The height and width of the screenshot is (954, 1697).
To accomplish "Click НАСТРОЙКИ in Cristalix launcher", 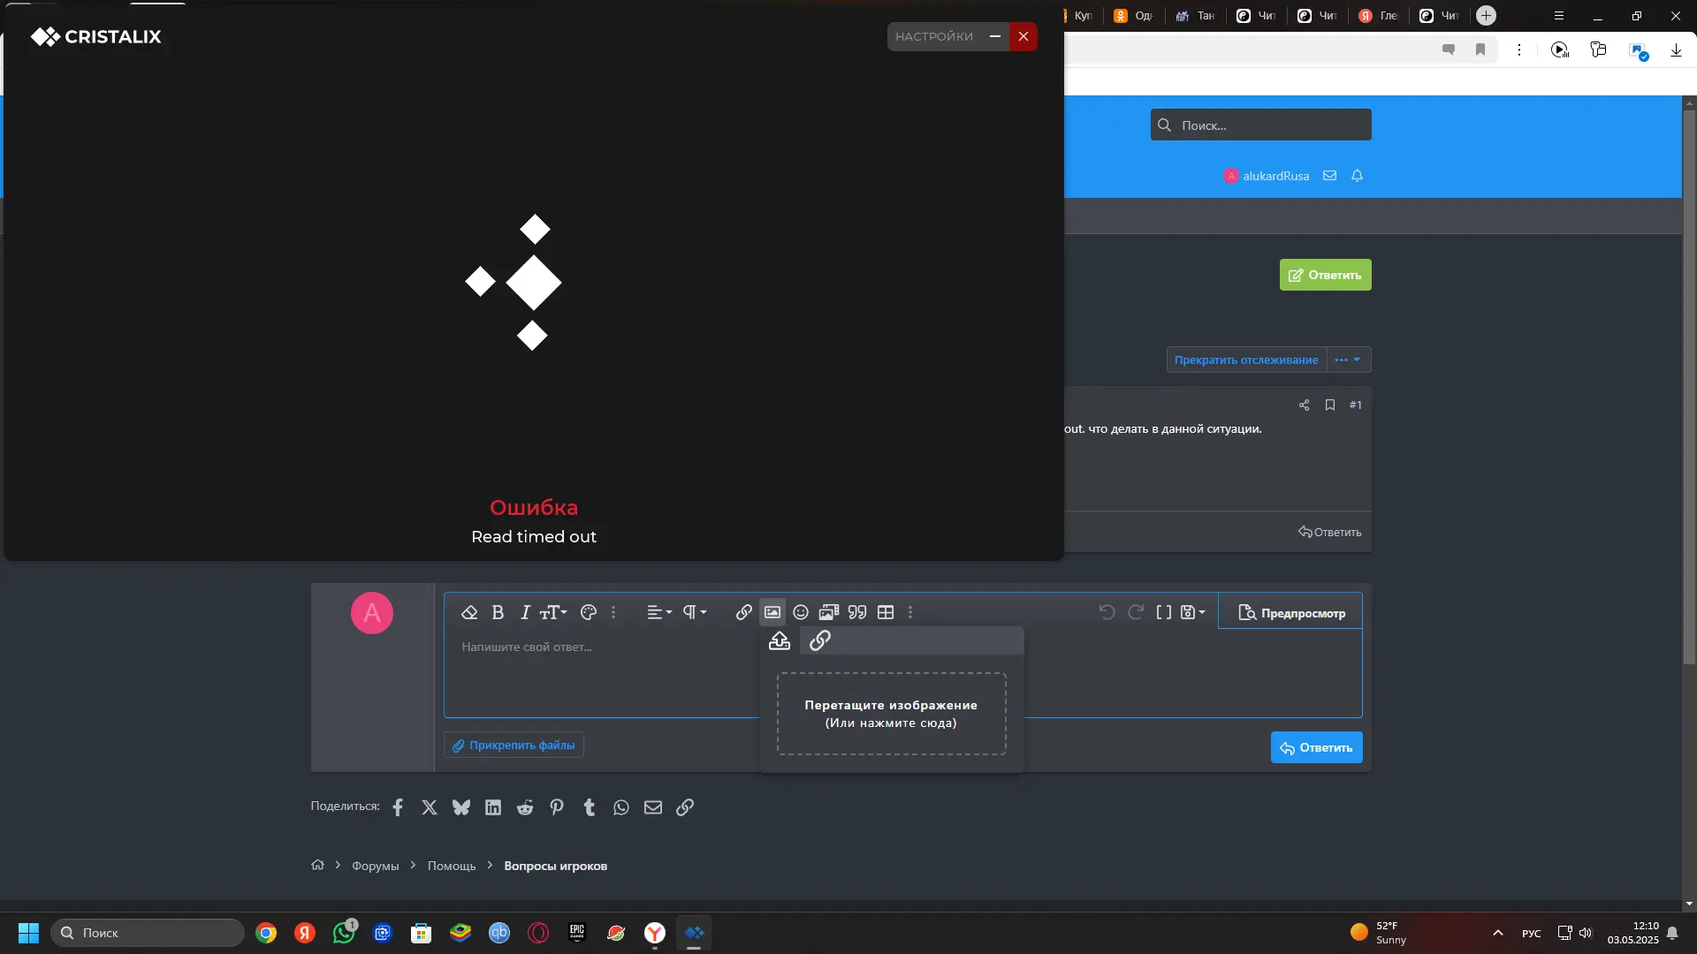I will click(934, 36).
